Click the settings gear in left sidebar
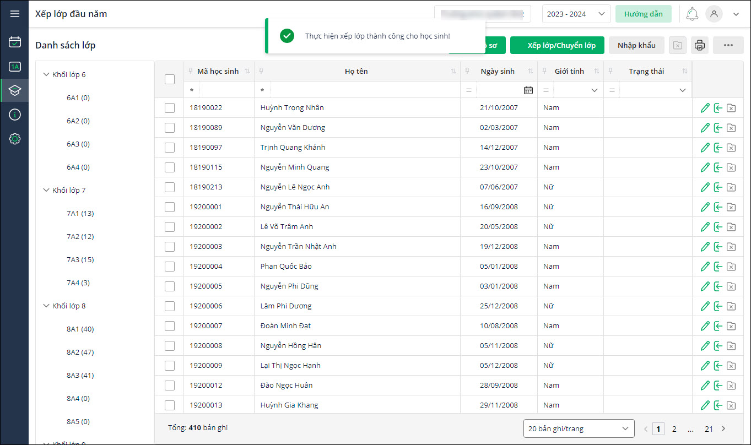 [x=15, y=139]
